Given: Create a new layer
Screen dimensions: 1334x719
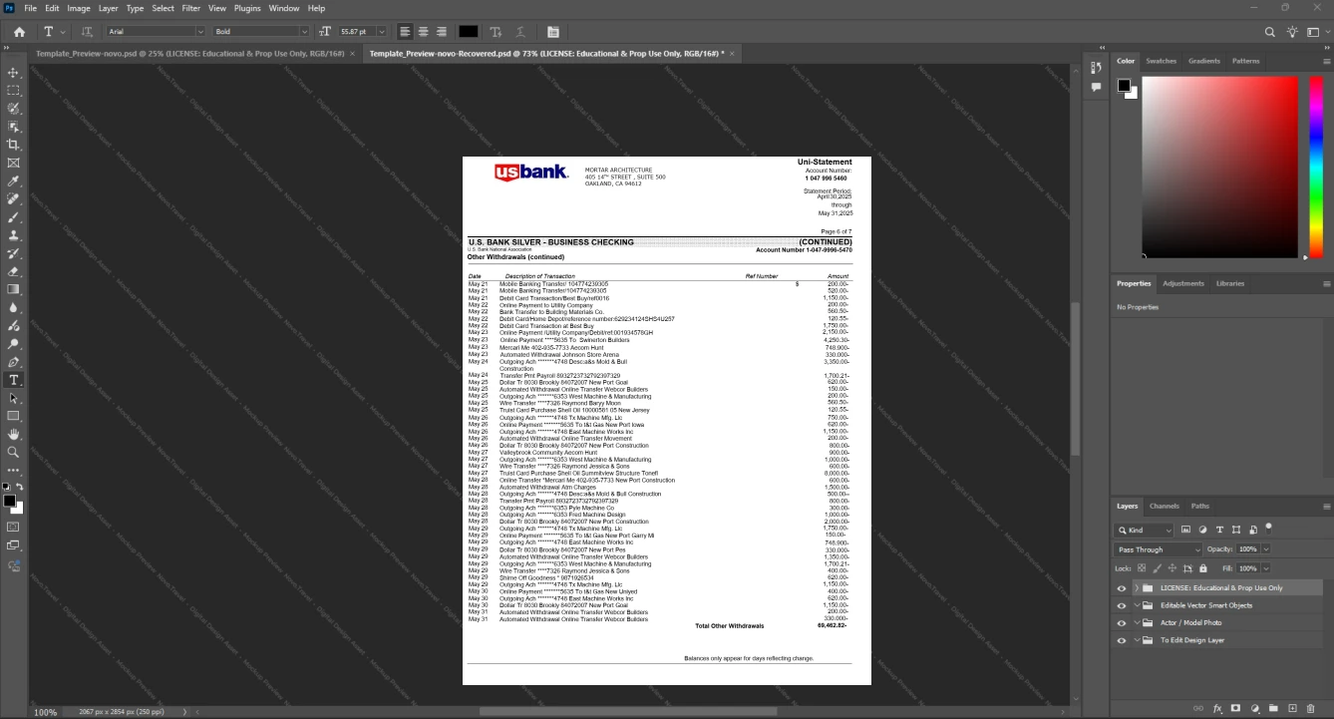Looking at the screenshot, I should click(1292, 708).
